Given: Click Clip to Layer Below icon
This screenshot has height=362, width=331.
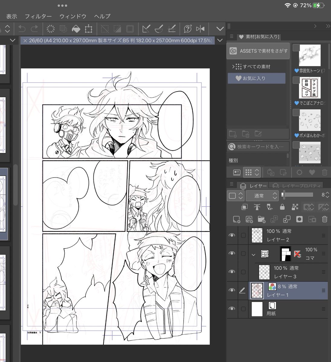Looking at the screenshot, I should coord(245,207).
